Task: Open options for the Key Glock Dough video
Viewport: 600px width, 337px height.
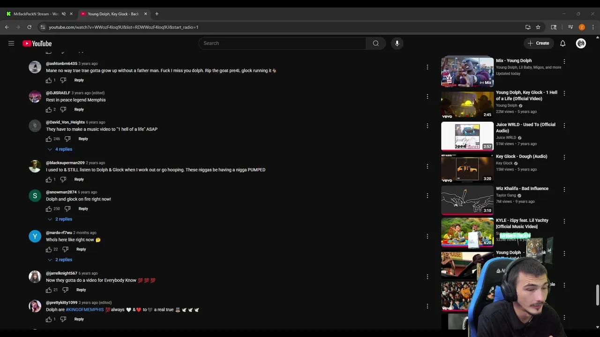Action: (564, 157)
